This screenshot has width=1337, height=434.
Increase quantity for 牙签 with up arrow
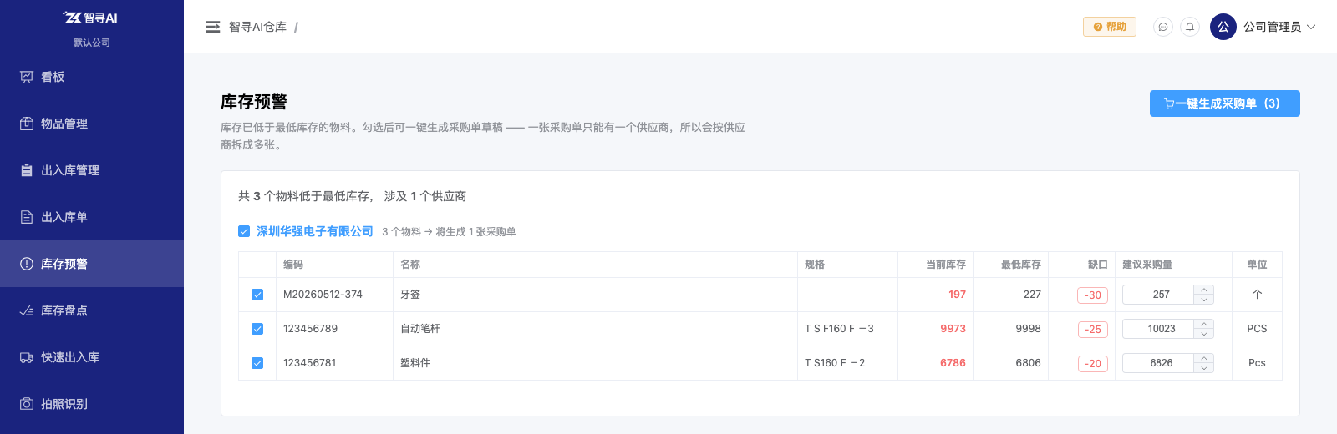pyautogui.click(x=1204, y=290)
